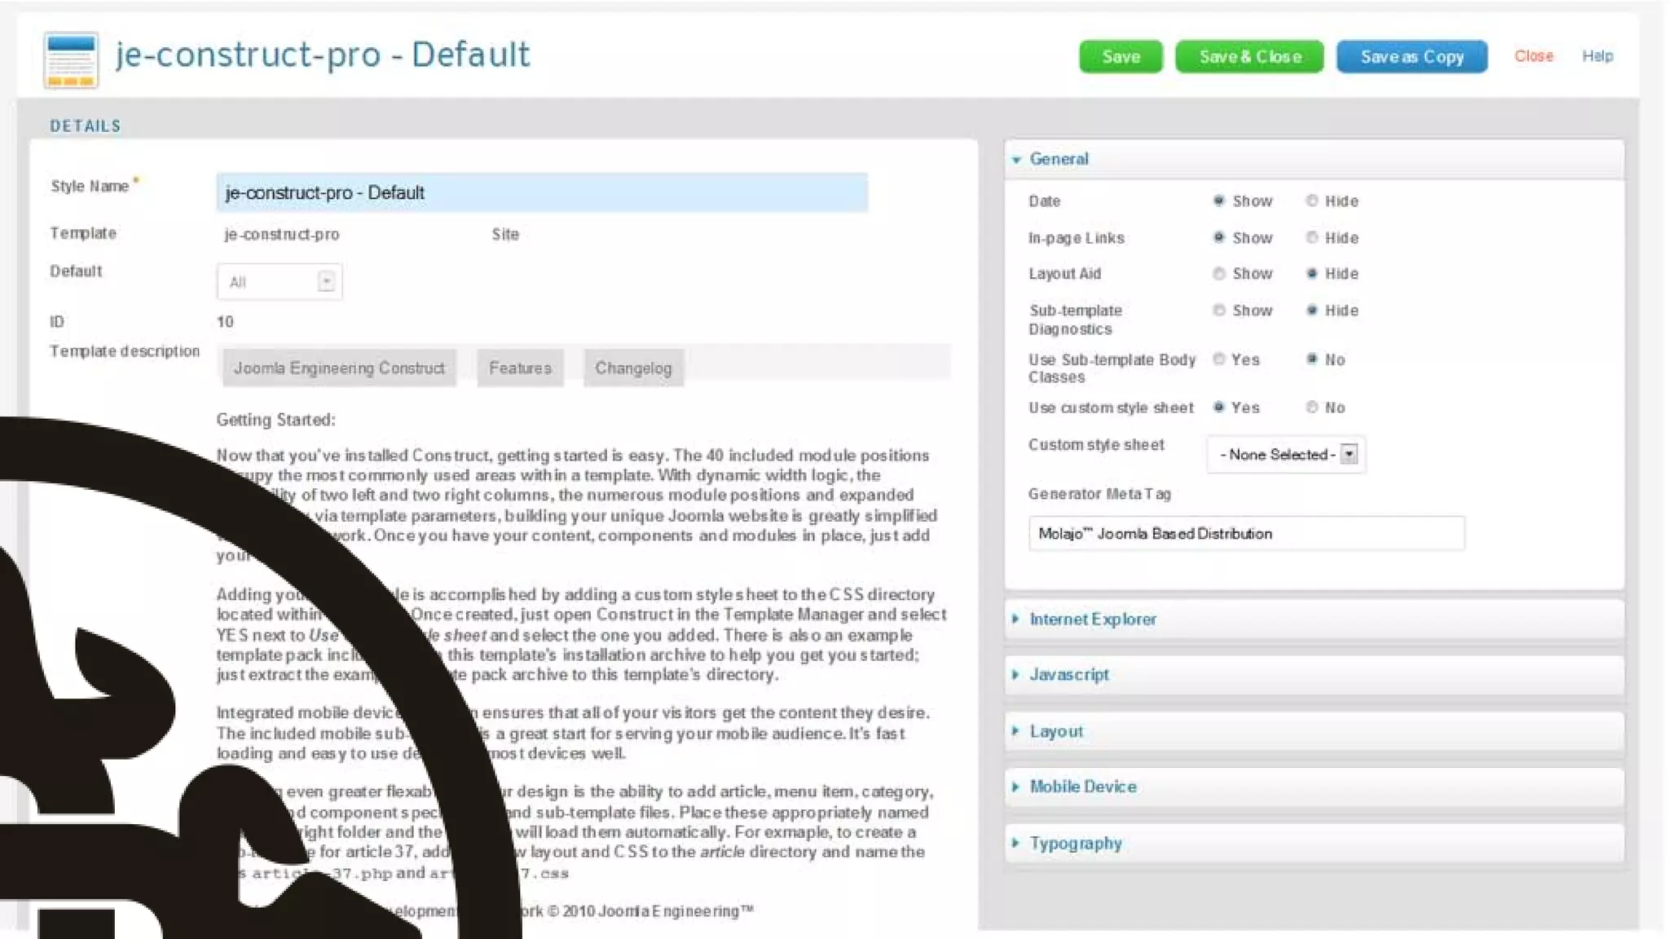This screenshot has width=1669, height=939.
Task: Expand the Layout options panel
Action: 1055,731
